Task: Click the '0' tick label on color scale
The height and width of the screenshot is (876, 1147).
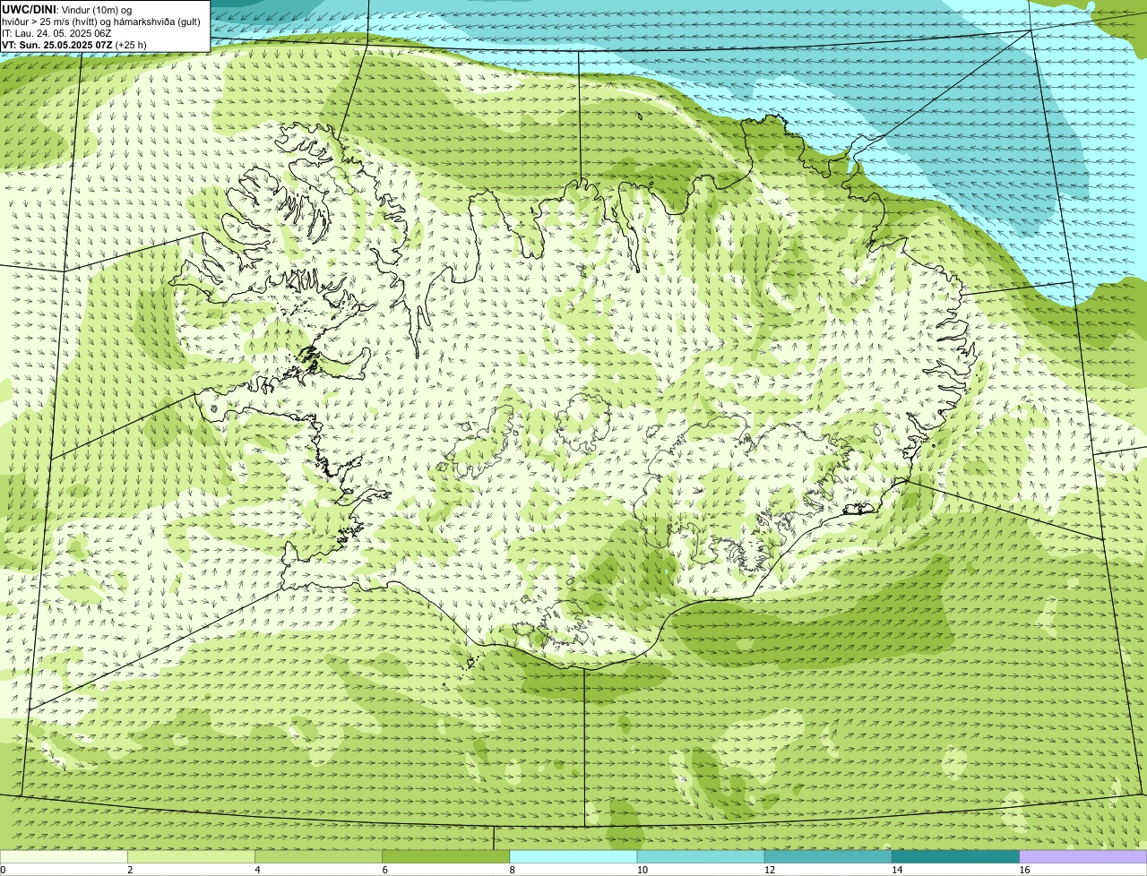Action: coord(3,870)
